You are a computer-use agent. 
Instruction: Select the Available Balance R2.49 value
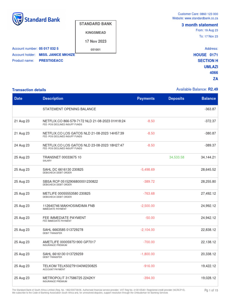(x=213, y=89)
